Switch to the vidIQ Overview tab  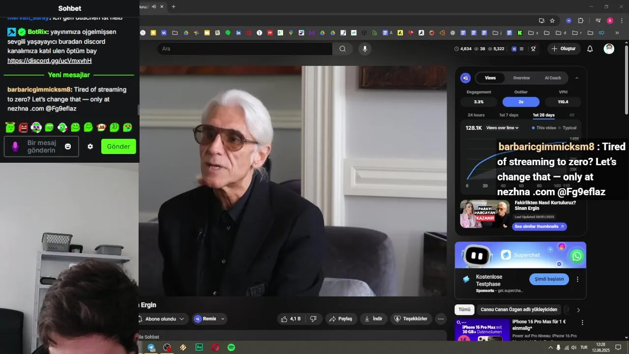click(x=521, y=78)
